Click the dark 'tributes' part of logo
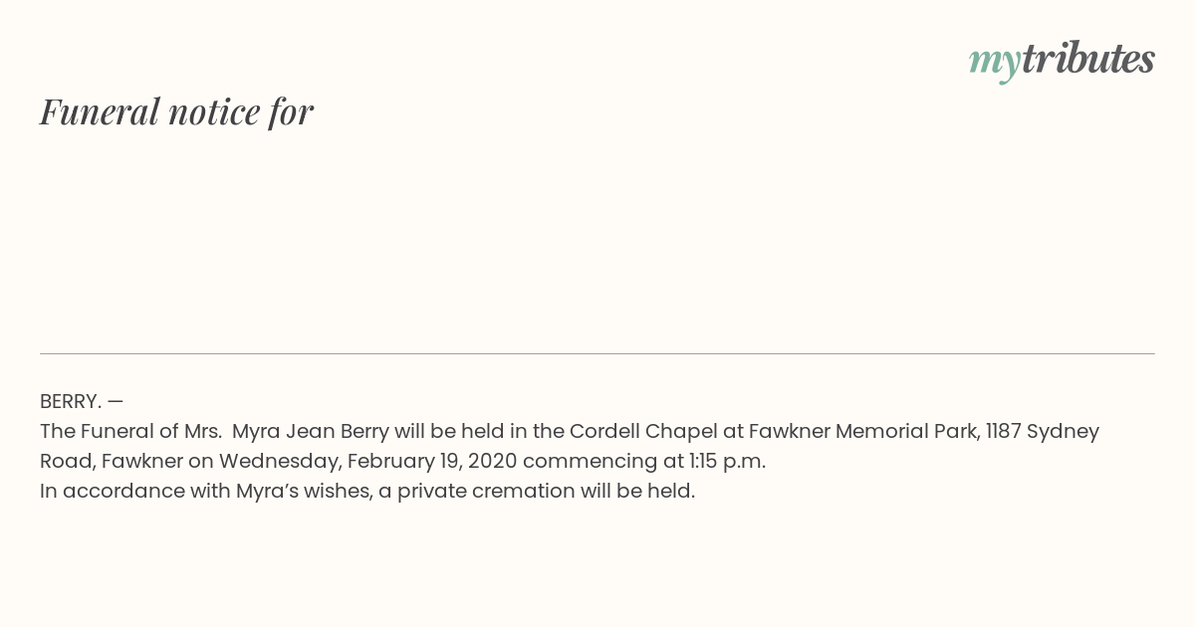The image size is (1195, 627). [1088, 59]
